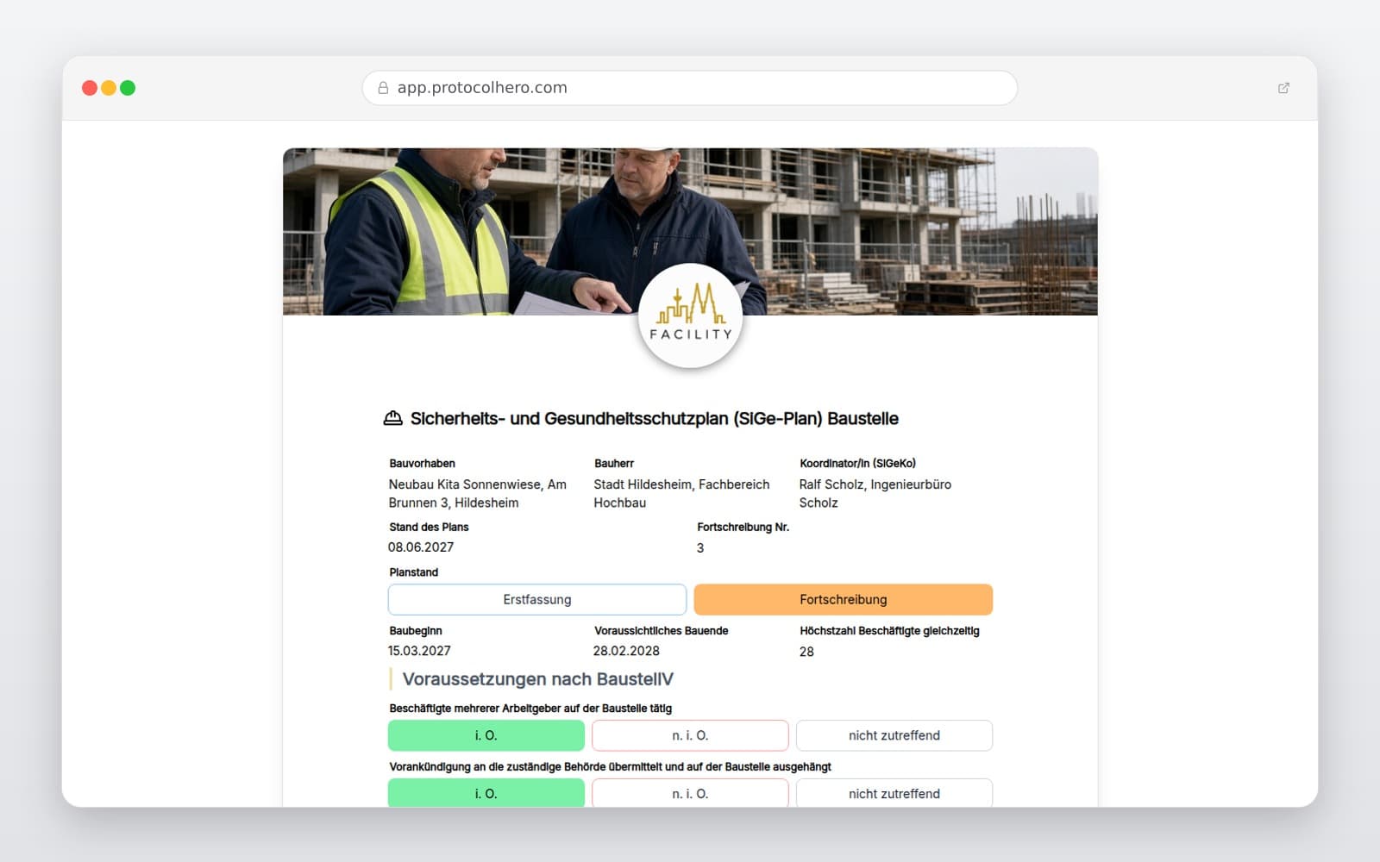This screenshot has height=862, width=1380.
Task: Mark 'Vorankündigung' row as i. O.
Action: (486, 793)
